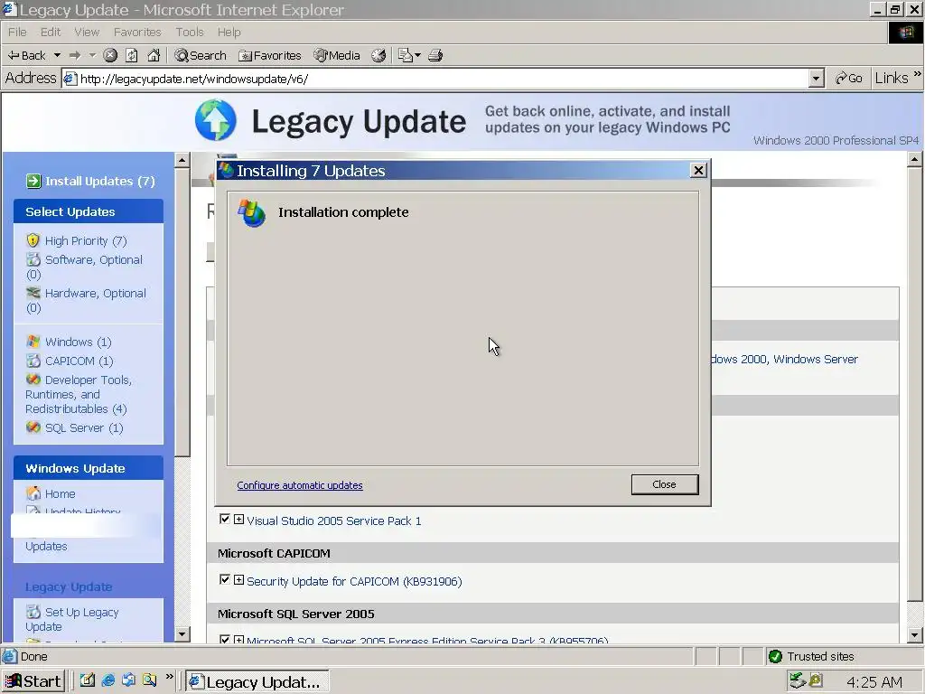The width and height of the screenshot is (925, 694).
Task: Click Show Desktop quick launch icon
Action: coord(88,680)
